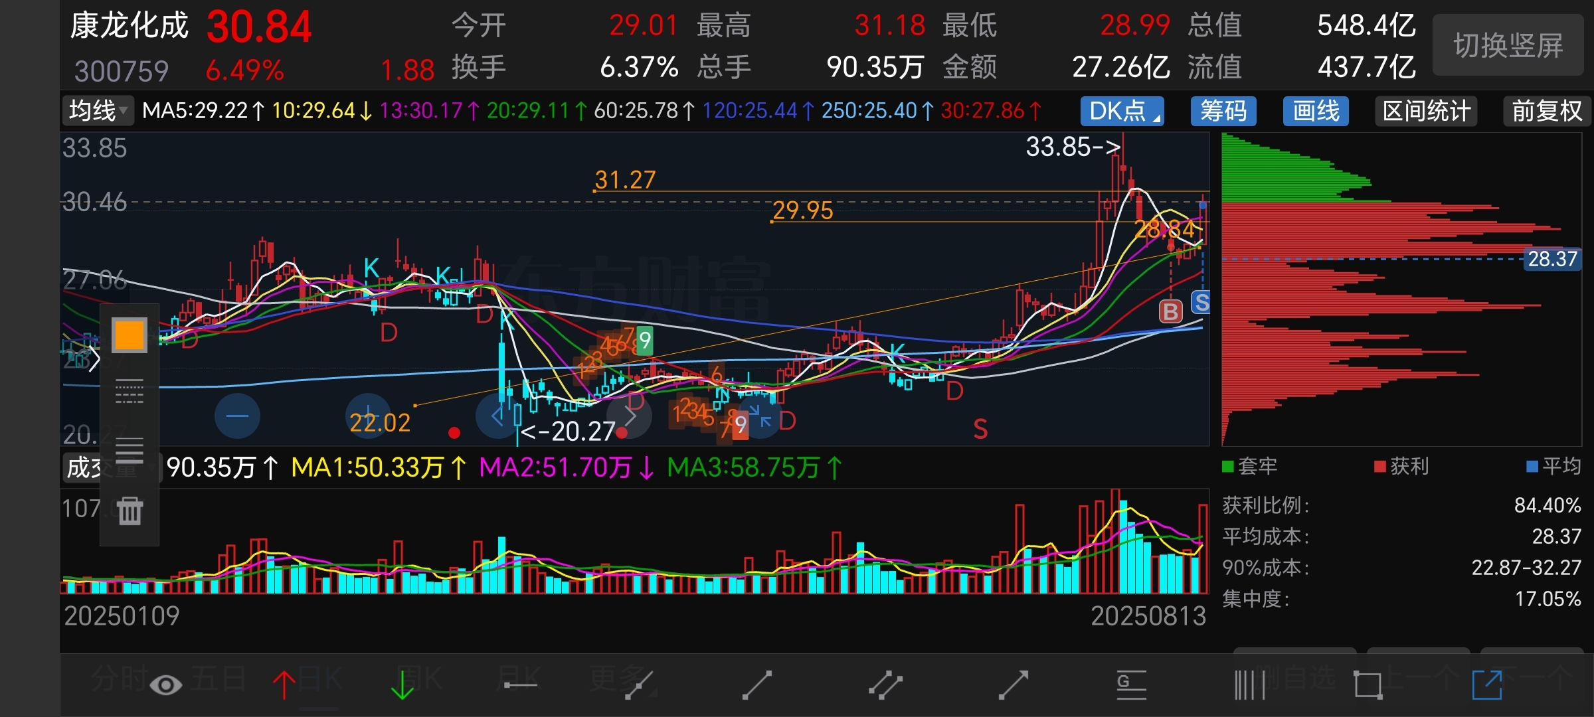Select the vertical period lines tool

[x=1249, y=684]
